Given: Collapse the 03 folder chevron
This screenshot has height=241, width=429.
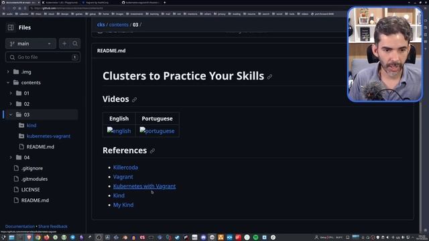Looking at the screenshot, I should pyautogui.click(x=11, y=114).
